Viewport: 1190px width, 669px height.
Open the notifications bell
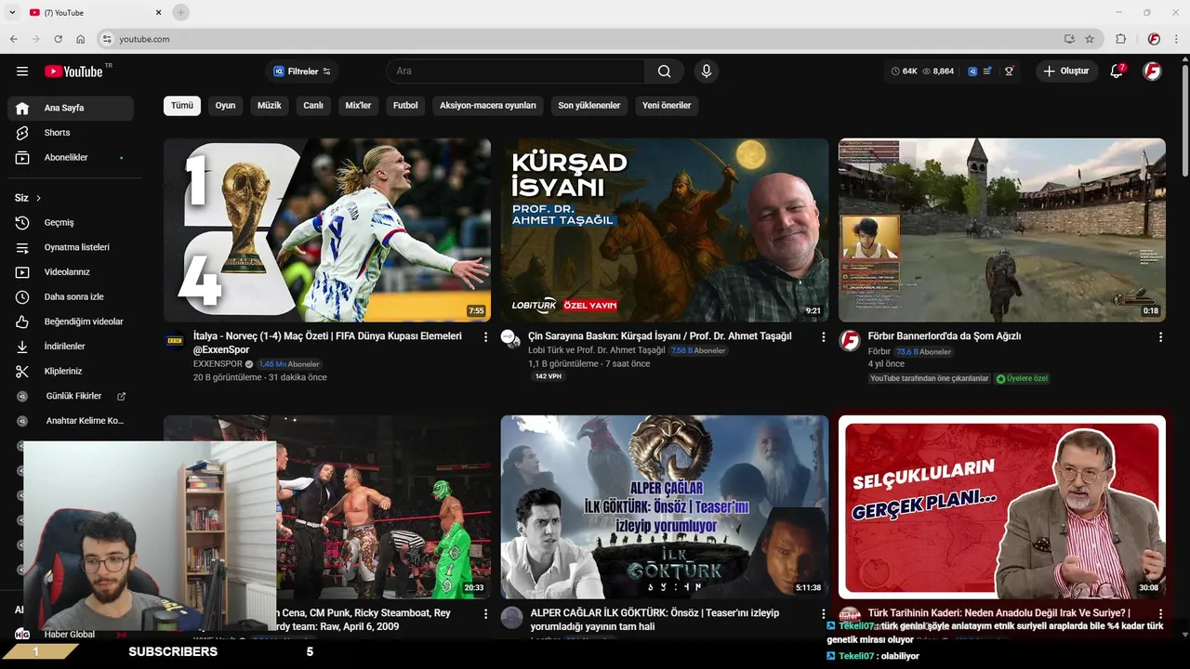coord(1117,72)
